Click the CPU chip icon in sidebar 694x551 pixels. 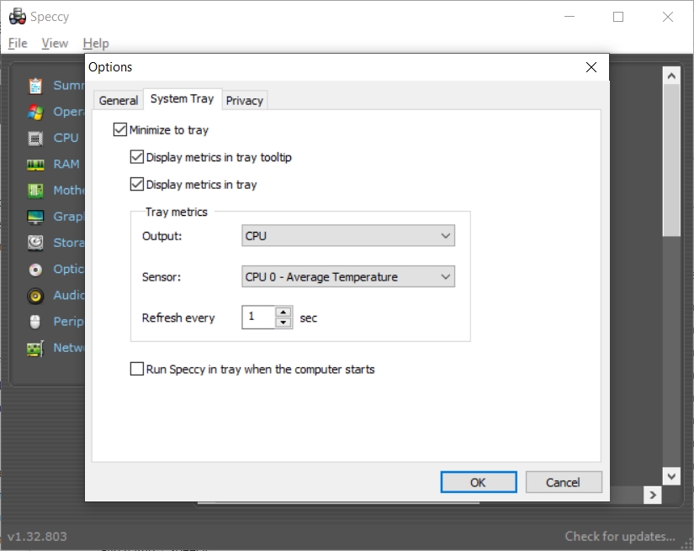pos(35,139)
